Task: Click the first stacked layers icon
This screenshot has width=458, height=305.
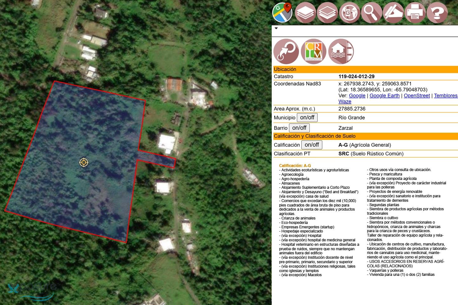Action: pos(305,13)
